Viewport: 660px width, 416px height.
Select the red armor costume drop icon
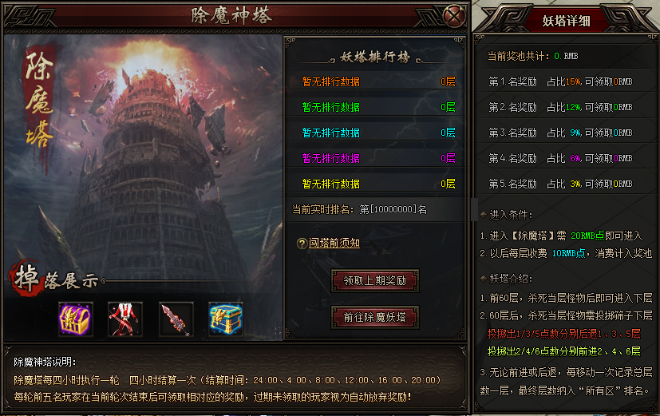pos(125,319)
